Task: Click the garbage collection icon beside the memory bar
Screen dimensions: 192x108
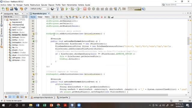Action: pos(144,9)
